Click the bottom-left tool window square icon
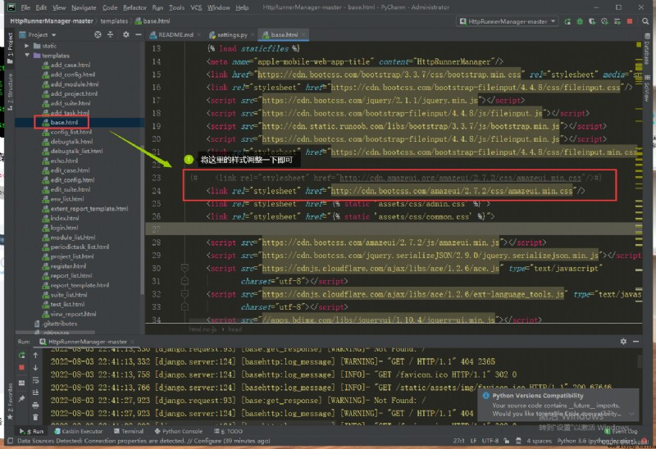The image size is (656, 449). click(10, 441)
